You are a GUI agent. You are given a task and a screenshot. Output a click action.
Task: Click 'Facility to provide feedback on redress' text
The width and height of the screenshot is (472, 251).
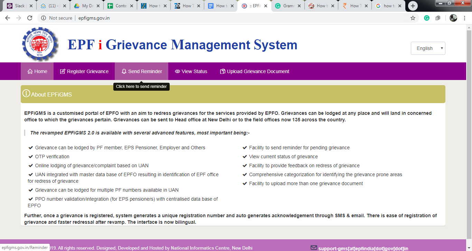click(x=304, y=165)
